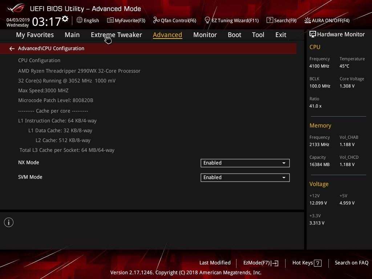372x279 pixels.
Task: Click Last Modified button
Action: coord(215,263)
